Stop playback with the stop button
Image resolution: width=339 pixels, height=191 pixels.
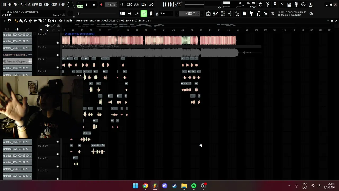point(94,5)
